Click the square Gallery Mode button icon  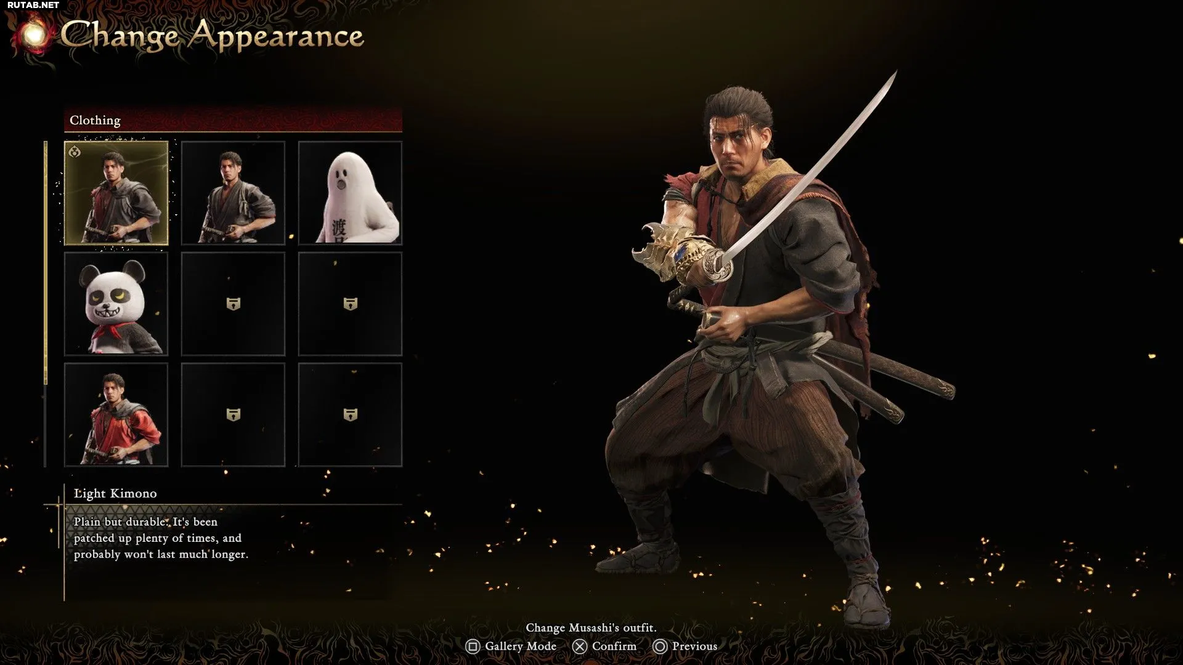(x=473, y=647)
